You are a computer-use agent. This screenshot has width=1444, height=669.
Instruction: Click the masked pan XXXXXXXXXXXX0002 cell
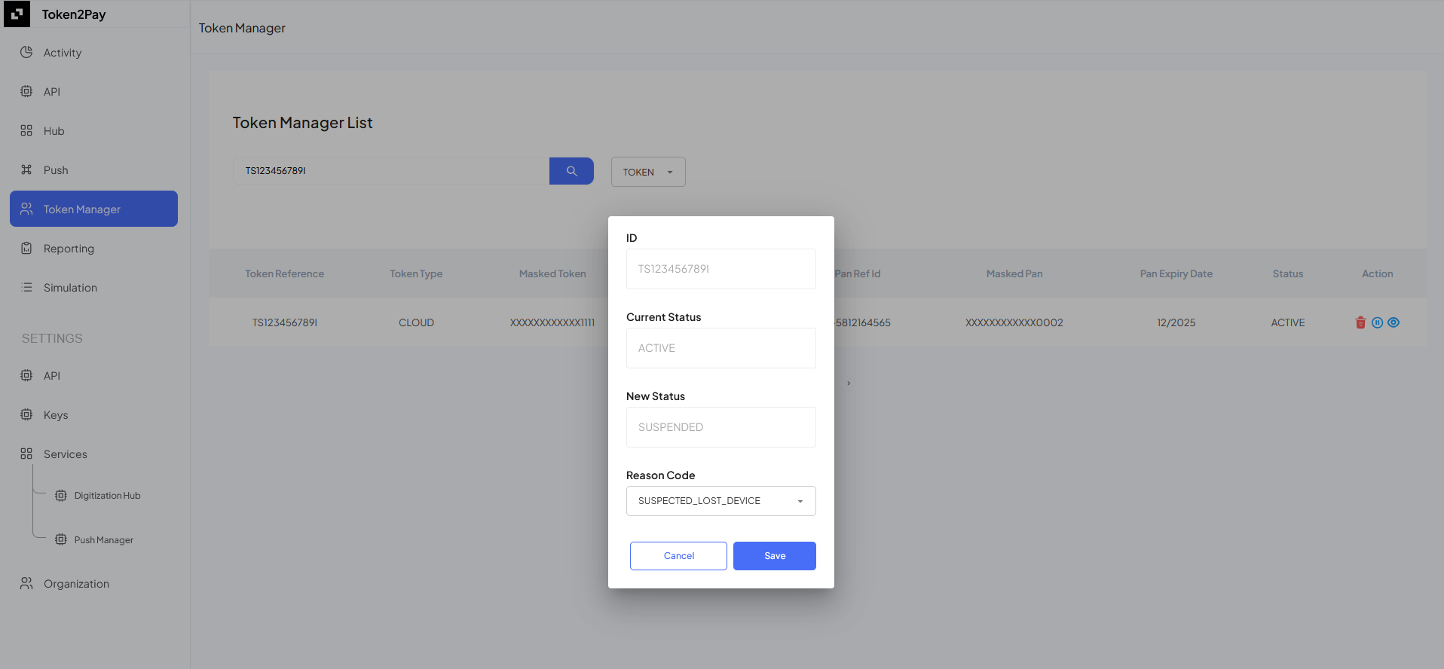[x=1014, y=322]
